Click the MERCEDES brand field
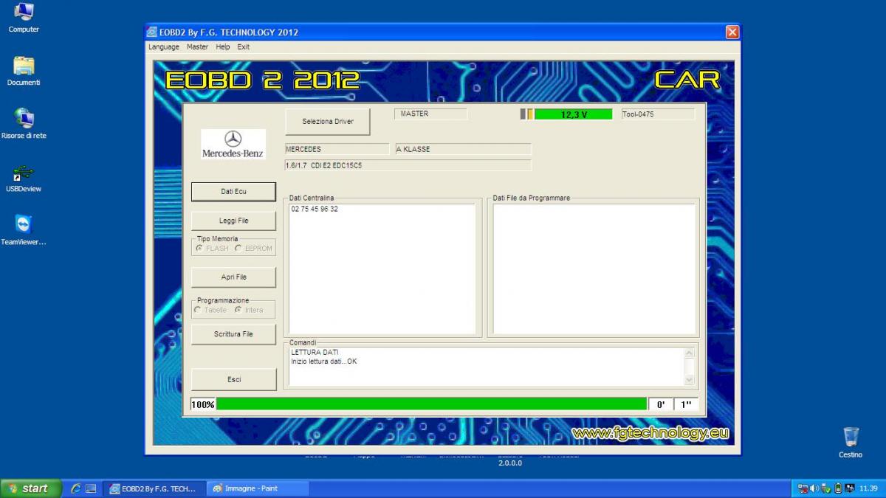The image size is (886, 498). [337, 149]
